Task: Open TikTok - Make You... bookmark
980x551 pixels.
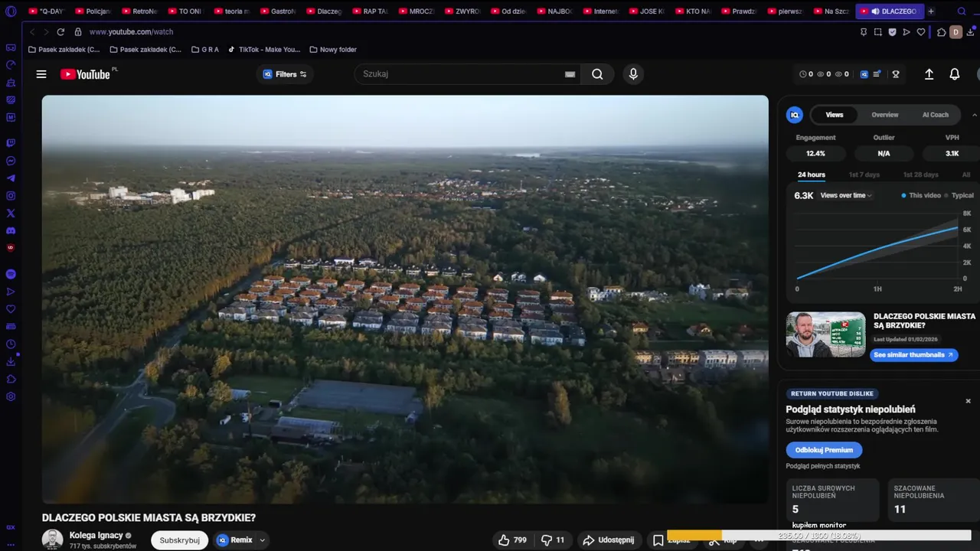Action: point(263,50)
